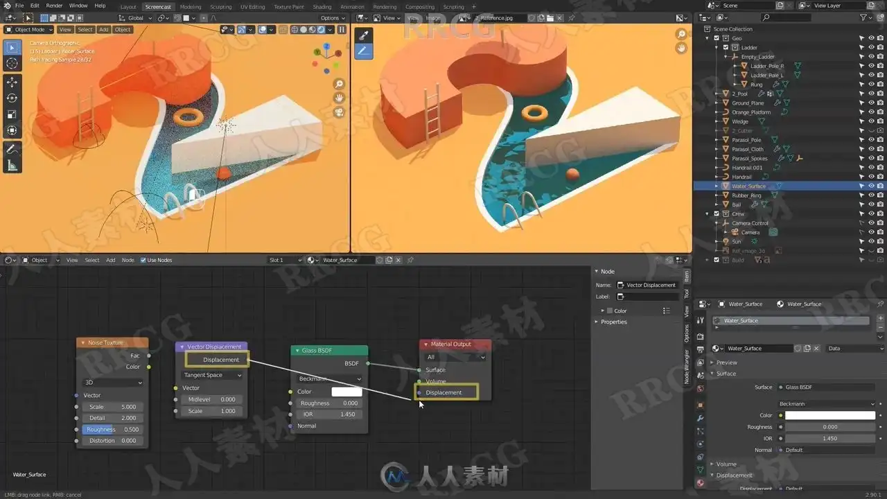Image resolution: width=887 pixels, height=499 pixels.
Task: Click the Glass BSDF node Color swatch
Action: (x=347, y=392)
